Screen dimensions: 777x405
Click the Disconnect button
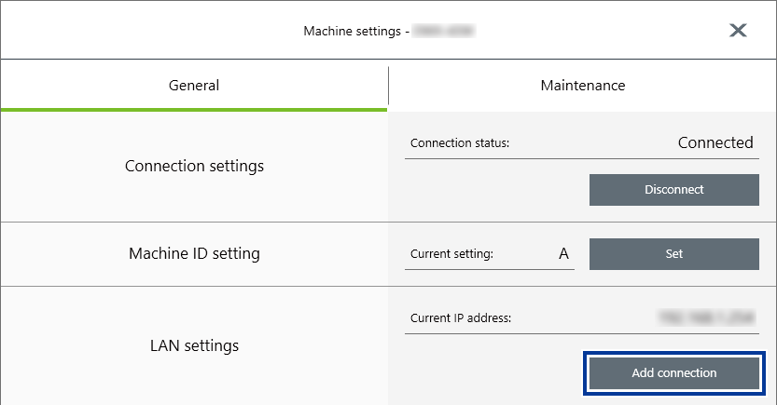click(x=673, y=189)
